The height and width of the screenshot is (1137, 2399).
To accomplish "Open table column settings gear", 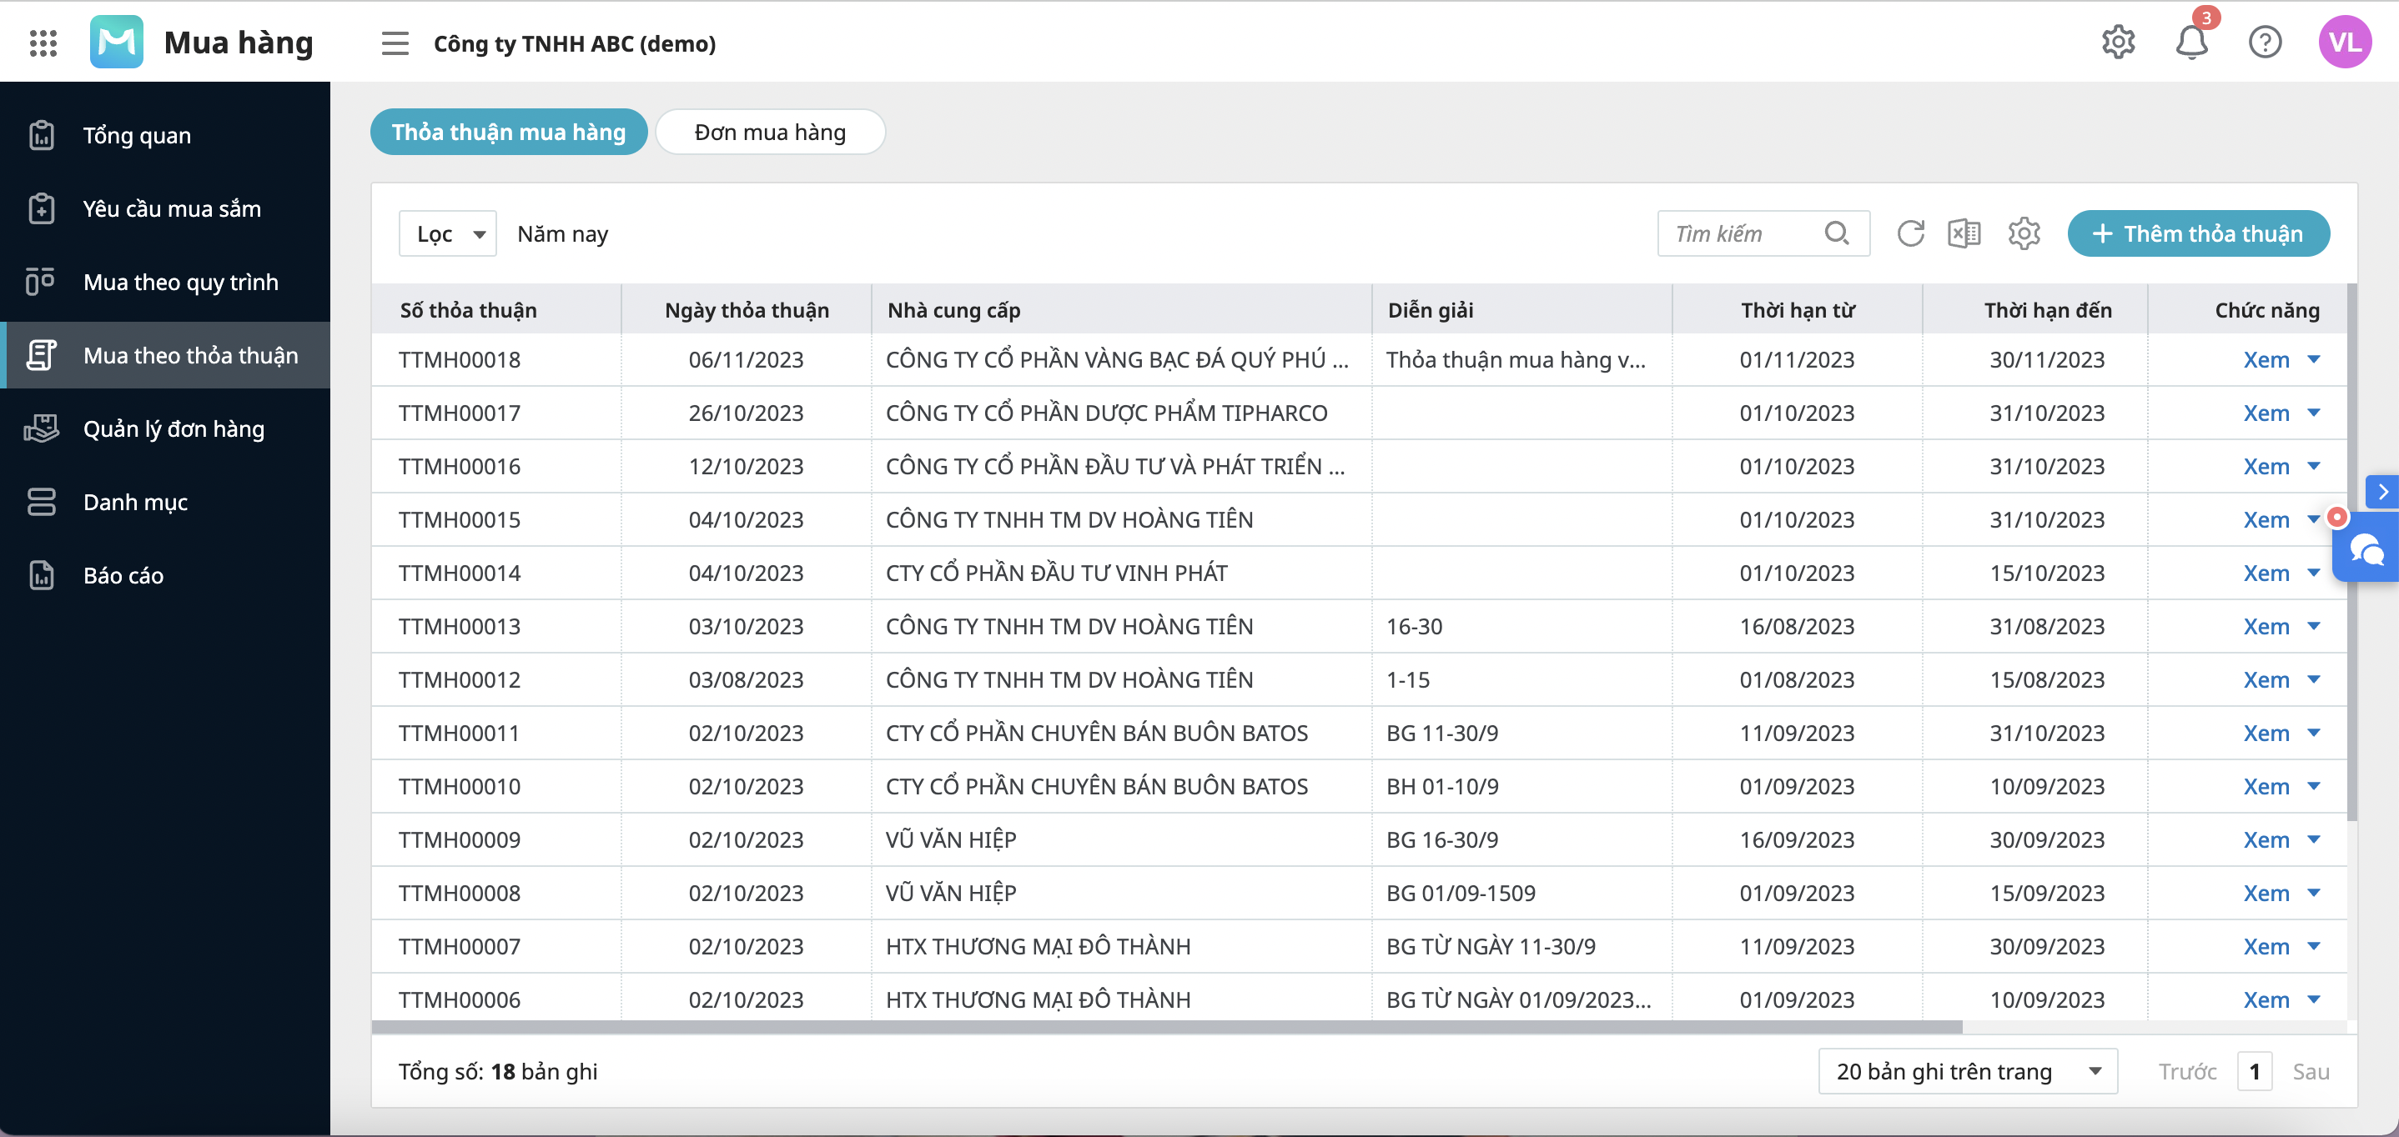I will 2024,233.
